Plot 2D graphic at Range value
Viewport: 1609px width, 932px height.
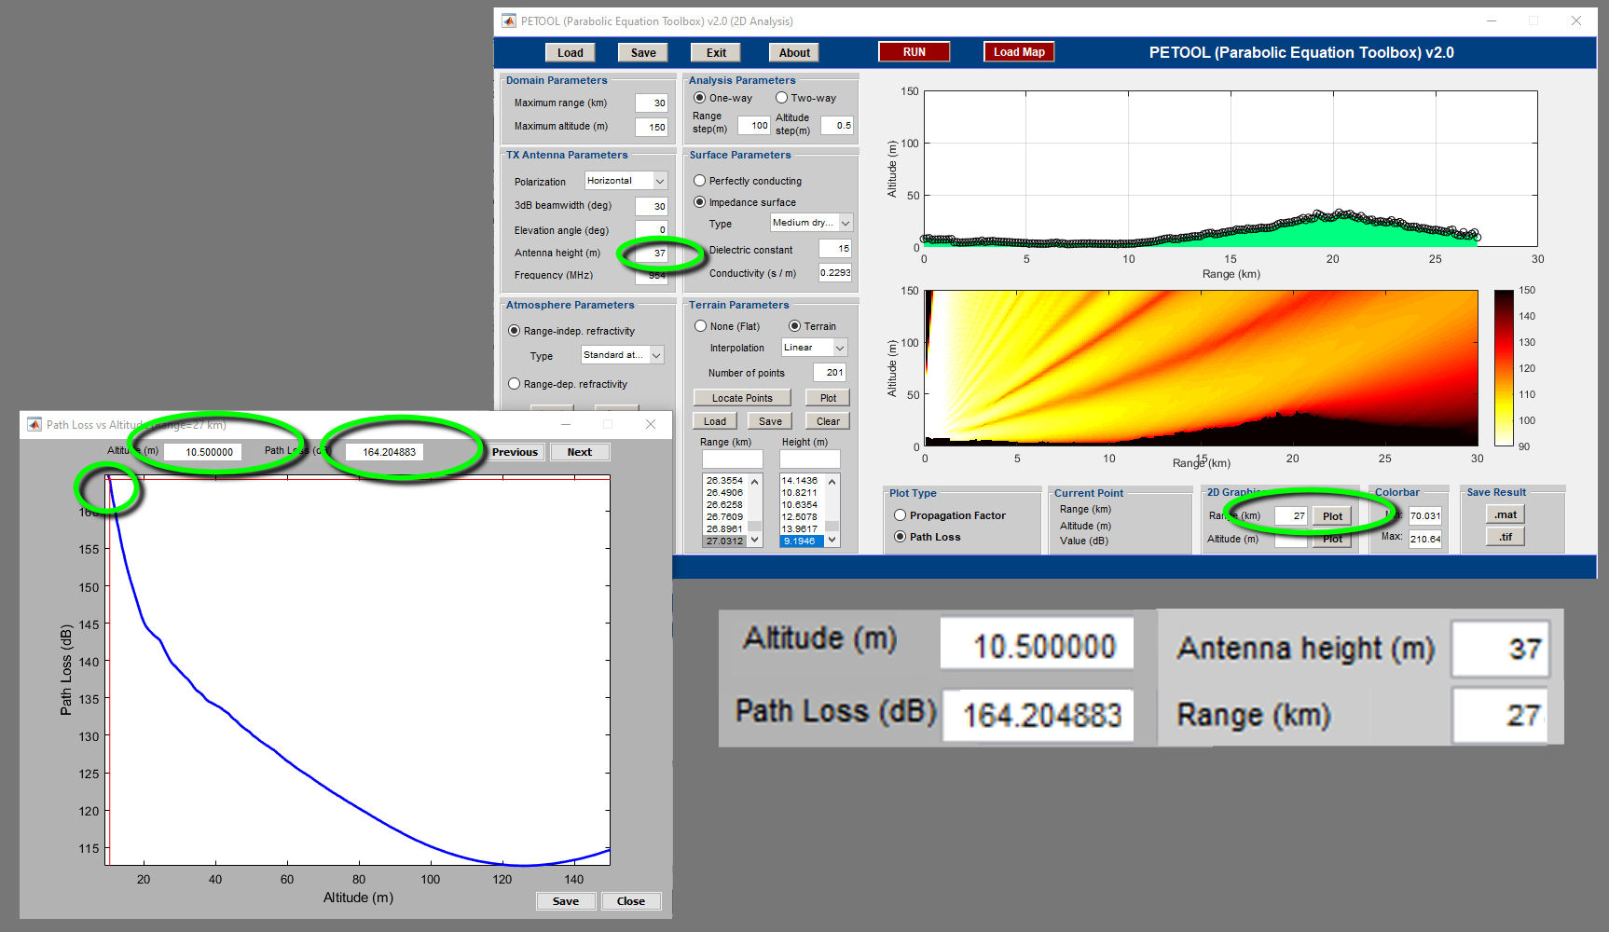1332,516
